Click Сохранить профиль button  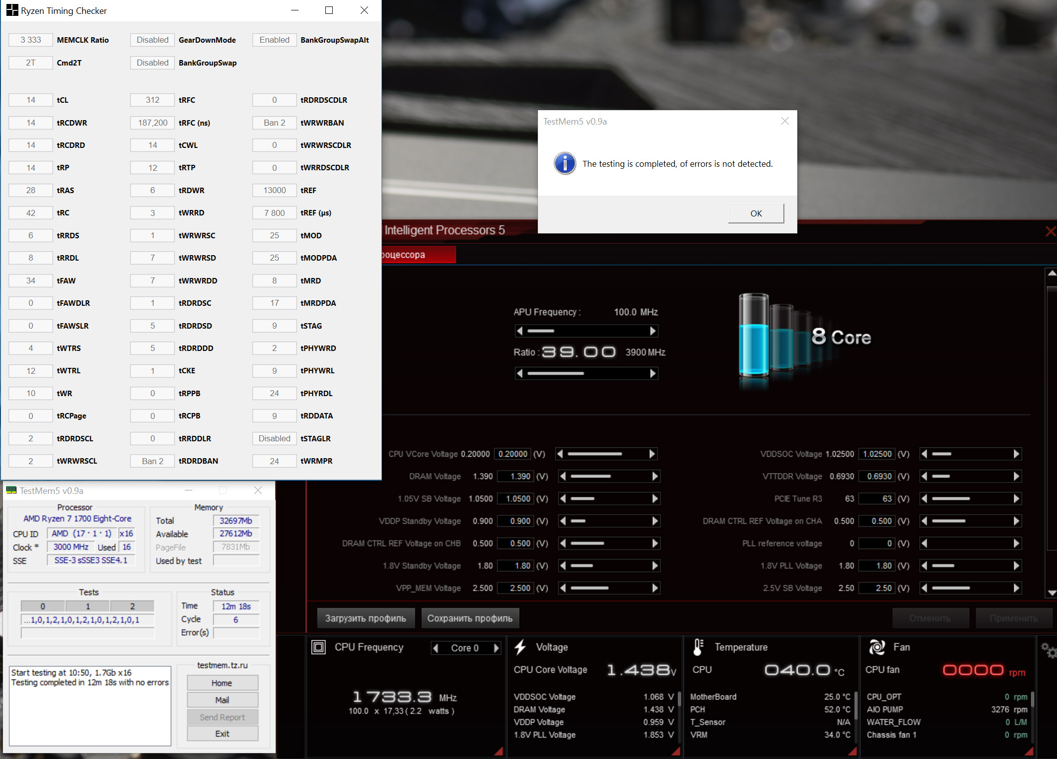coord(469,619)
